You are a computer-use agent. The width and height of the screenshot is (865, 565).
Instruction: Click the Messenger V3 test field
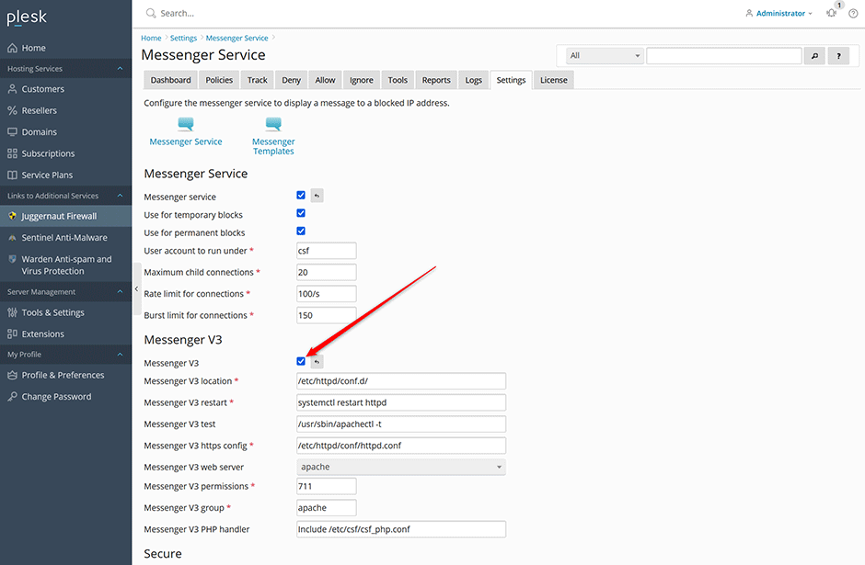[401, 424]
